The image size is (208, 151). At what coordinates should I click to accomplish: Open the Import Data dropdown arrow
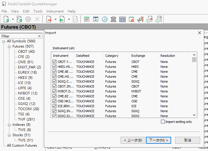(x=55, y=19)
